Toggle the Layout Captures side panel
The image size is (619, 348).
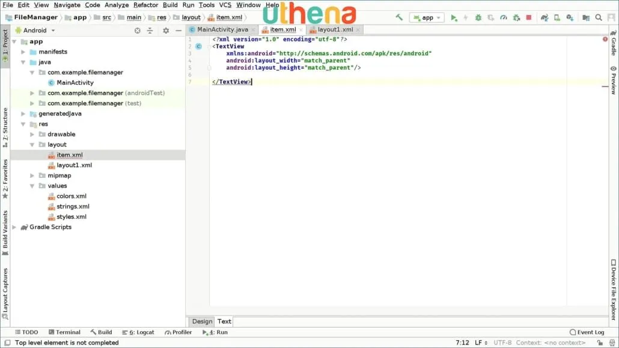click(x=5, y=294)
